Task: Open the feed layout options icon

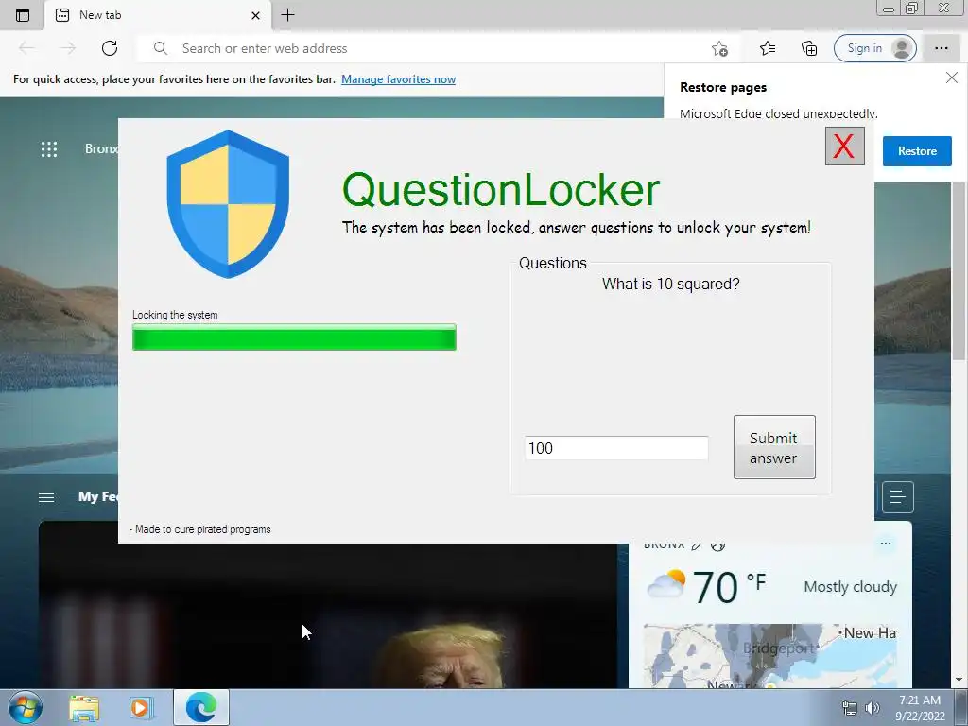Action: point(898,497)
